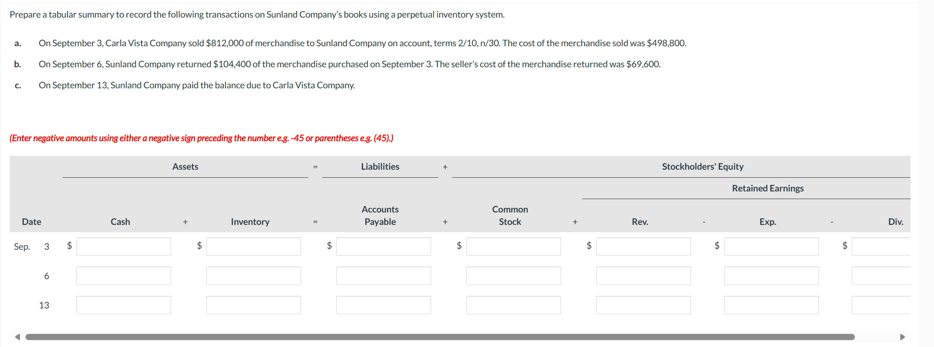Click the Inventory input for September 6
This screenshot has width=934, height=347.
click(253, 275)
